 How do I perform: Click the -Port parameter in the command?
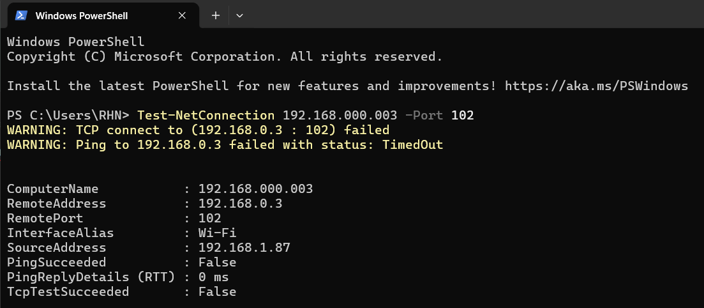[424, 116]
